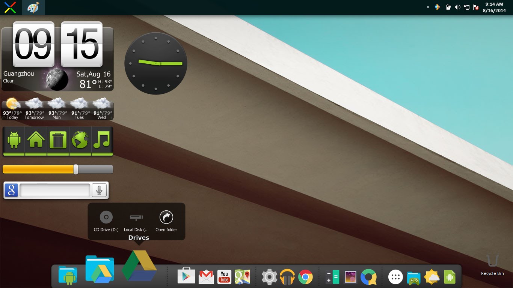Click the microphone voice search button
513x288 pixels.
[x=99, y=190]
